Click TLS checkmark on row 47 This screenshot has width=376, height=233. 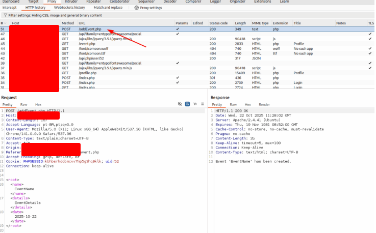[370, 34]
